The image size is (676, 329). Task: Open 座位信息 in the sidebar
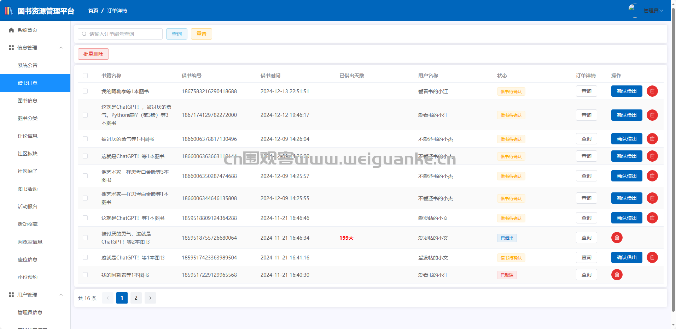click(x=35, y=259)
